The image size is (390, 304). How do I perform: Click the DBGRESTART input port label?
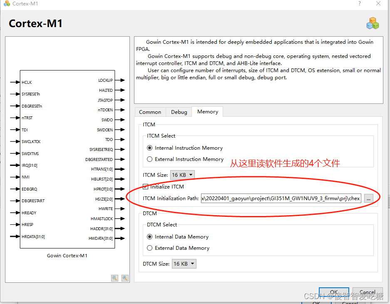tap(33, 201)
